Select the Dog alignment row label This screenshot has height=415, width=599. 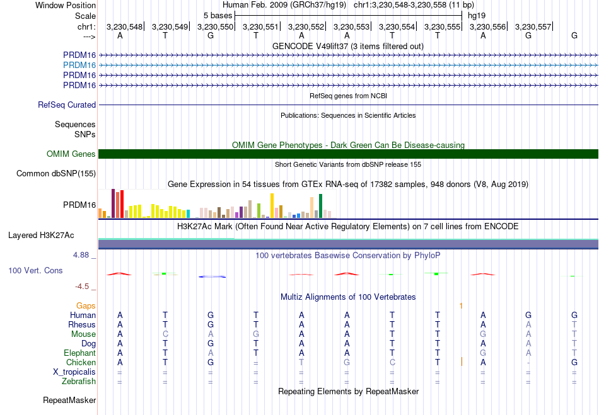pos(89,344)
